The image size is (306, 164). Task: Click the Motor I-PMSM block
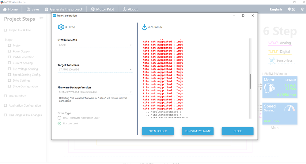[280, 87]
